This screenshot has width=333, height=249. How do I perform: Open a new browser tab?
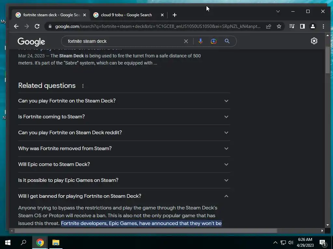[175, 15]
